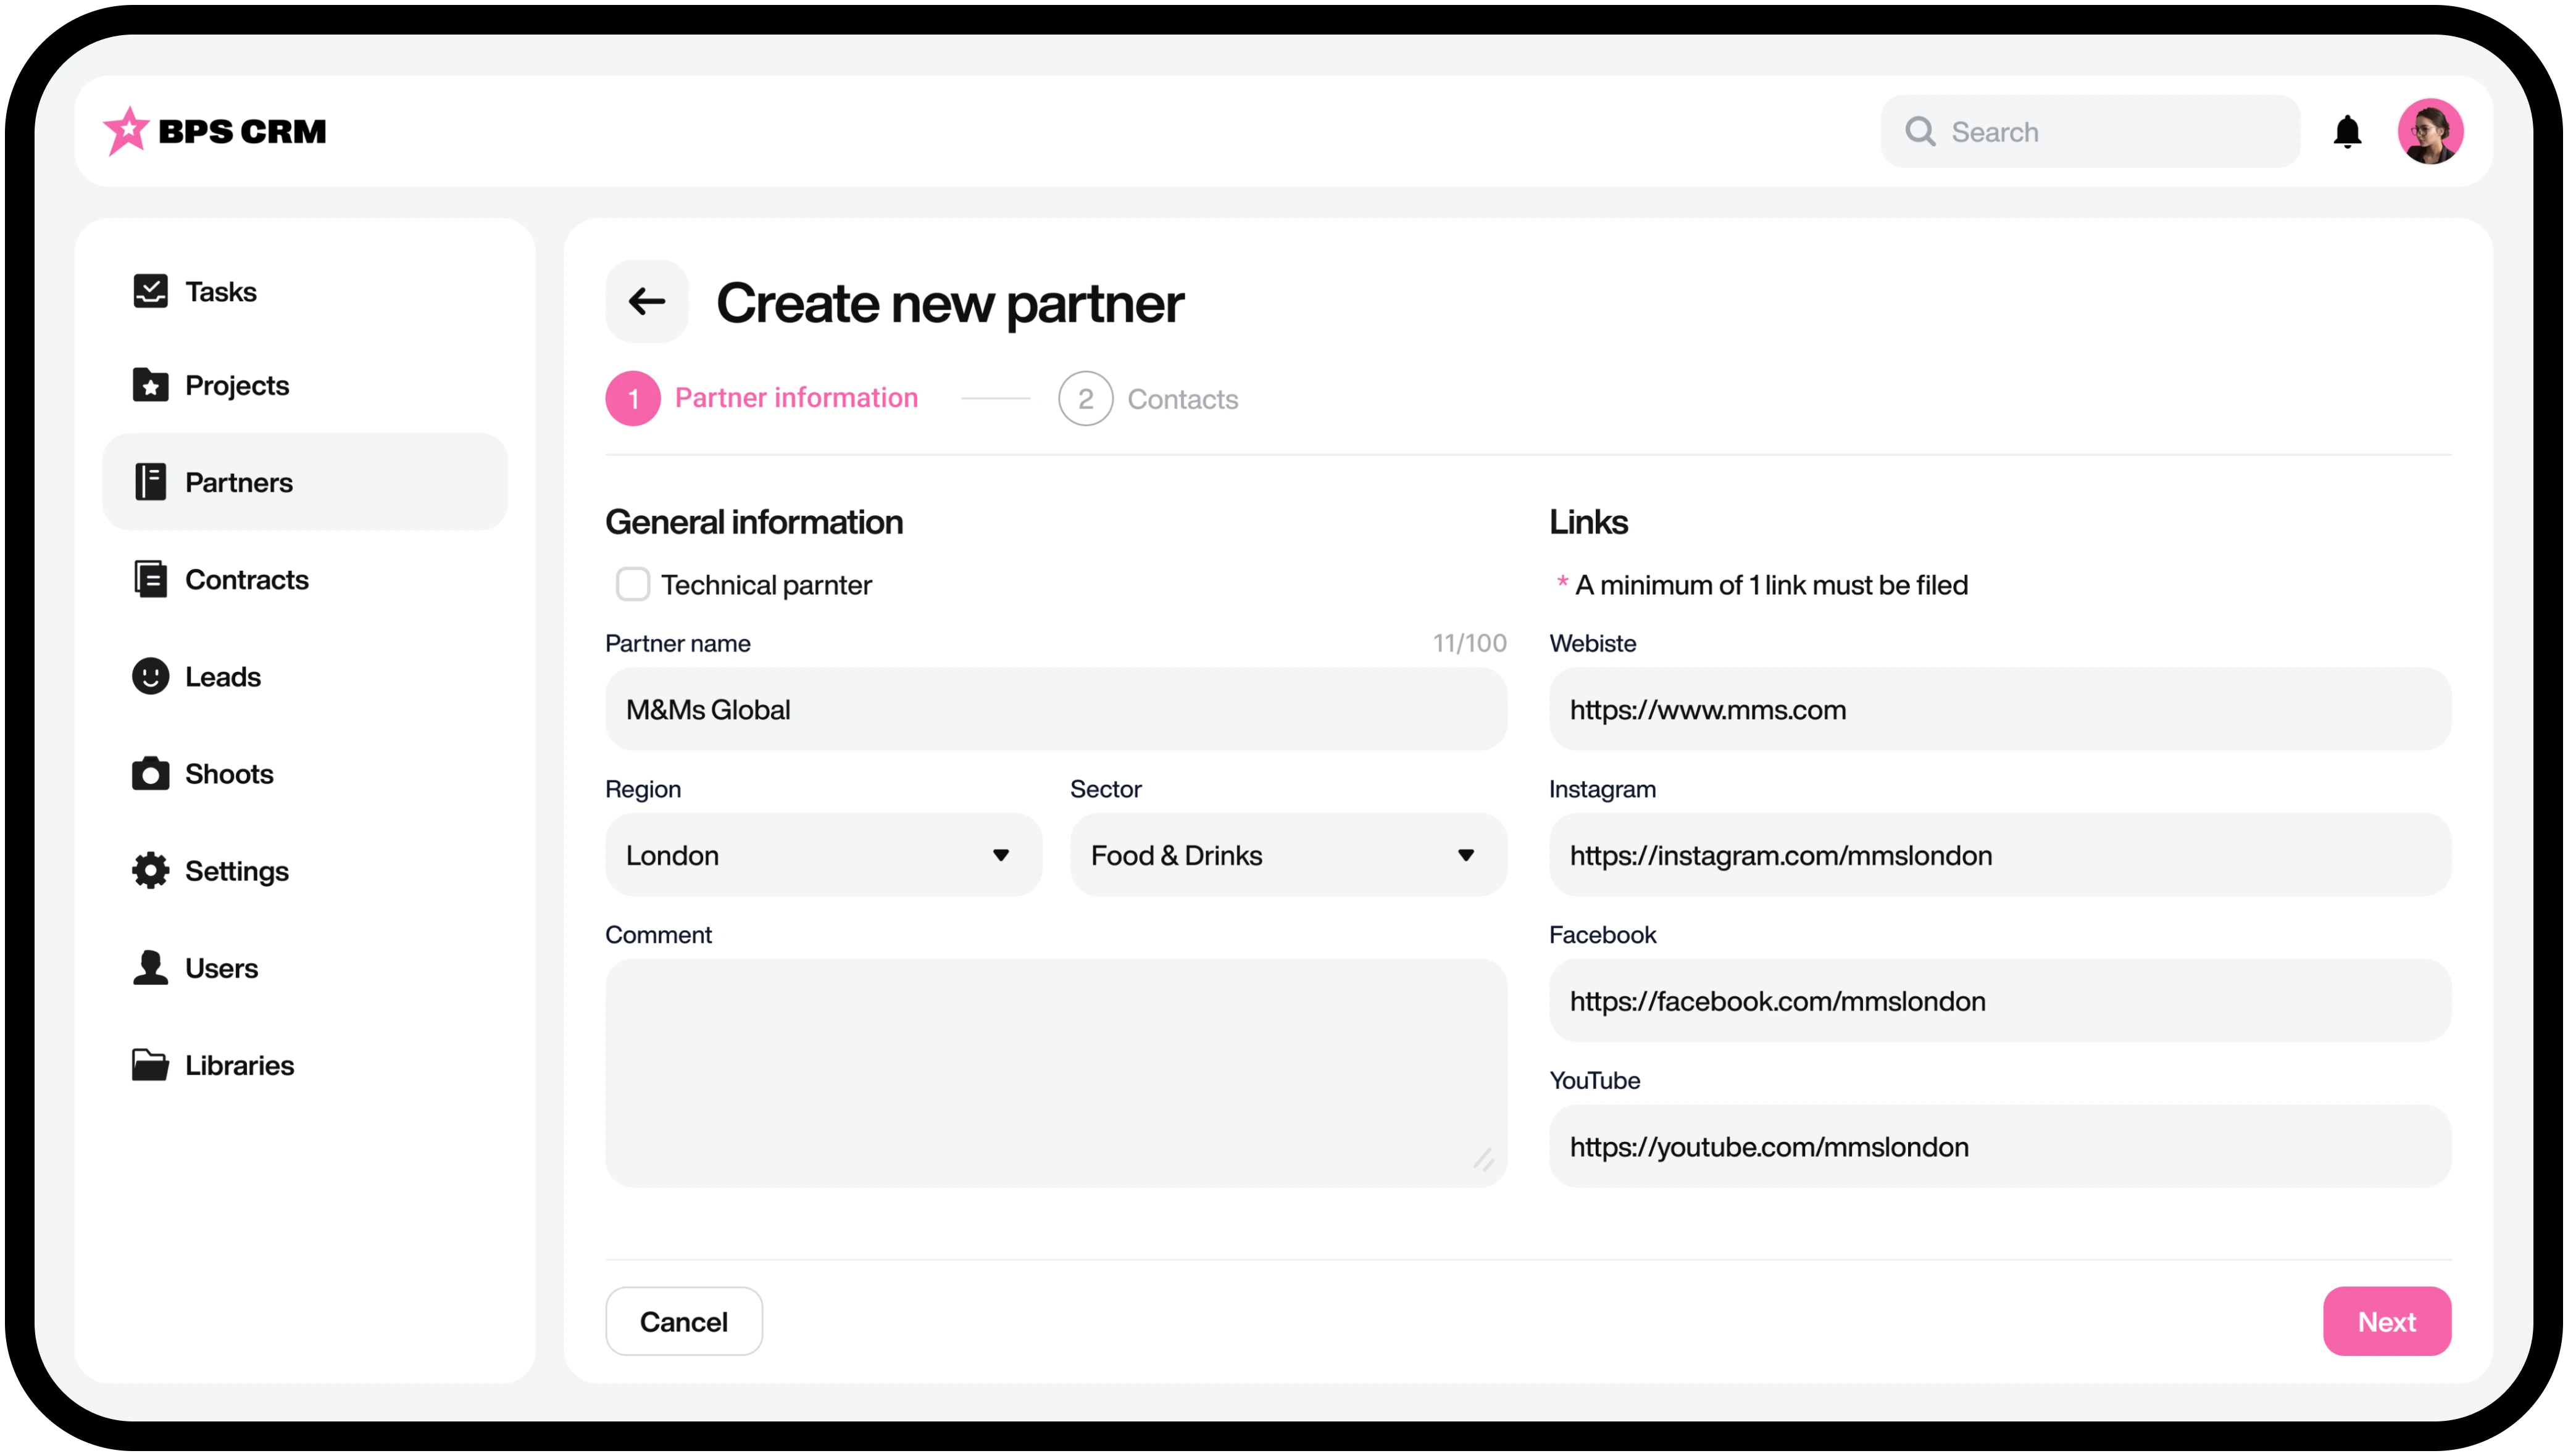
Task: Open Projects in the sidebar
Action: [x=304, y=385]
